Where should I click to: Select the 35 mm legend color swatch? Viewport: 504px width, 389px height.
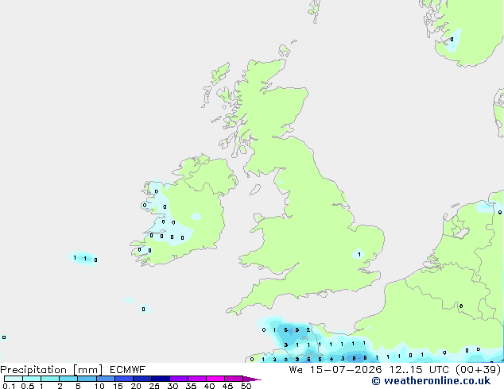(x=197, y=379)
